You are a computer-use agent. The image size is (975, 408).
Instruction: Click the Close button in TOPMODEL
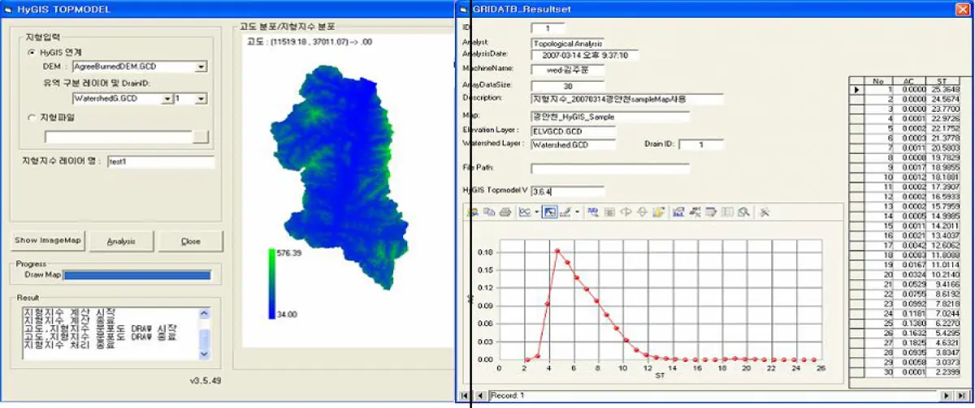pos(191,241)
